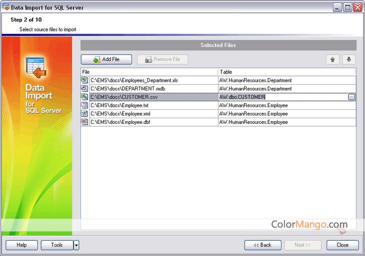Click text file icon of Employee.txt row
Viewport: 365px width, 256px height.
pos(84,105)
